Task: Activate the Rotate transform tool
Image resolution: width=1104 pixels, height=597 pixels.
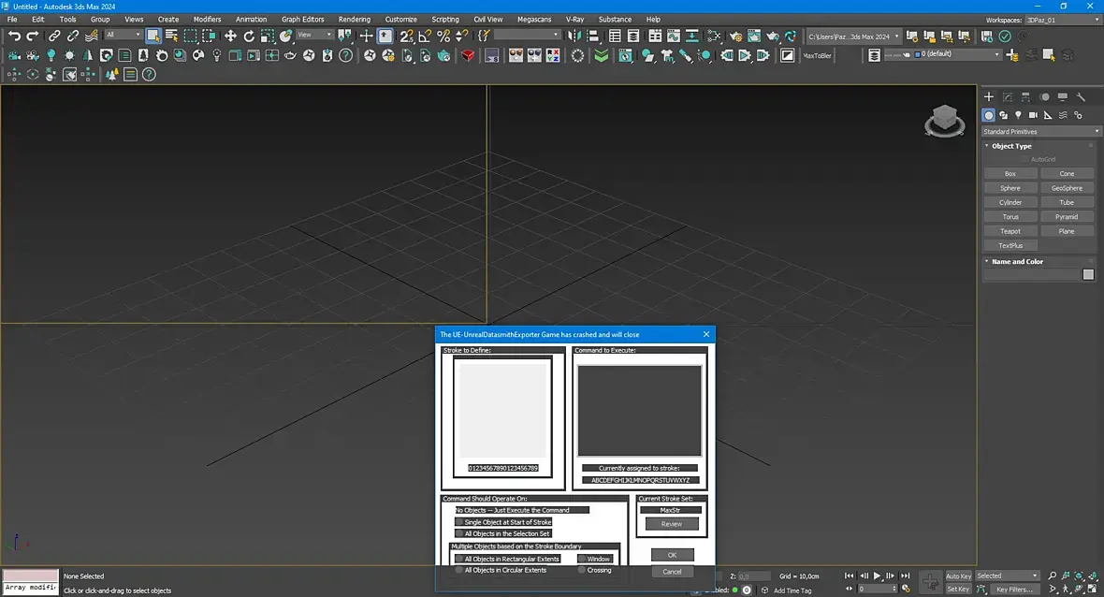Action: [x=249, y=36]
